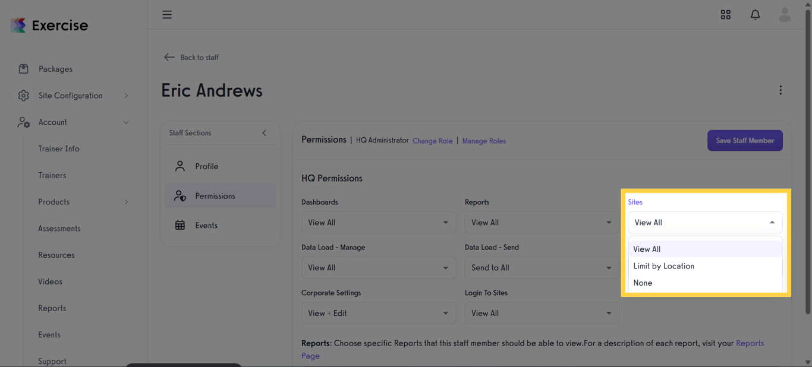
Task: Open the three-dot menu near Eric Andrews
Action: [x=780, y=90]
